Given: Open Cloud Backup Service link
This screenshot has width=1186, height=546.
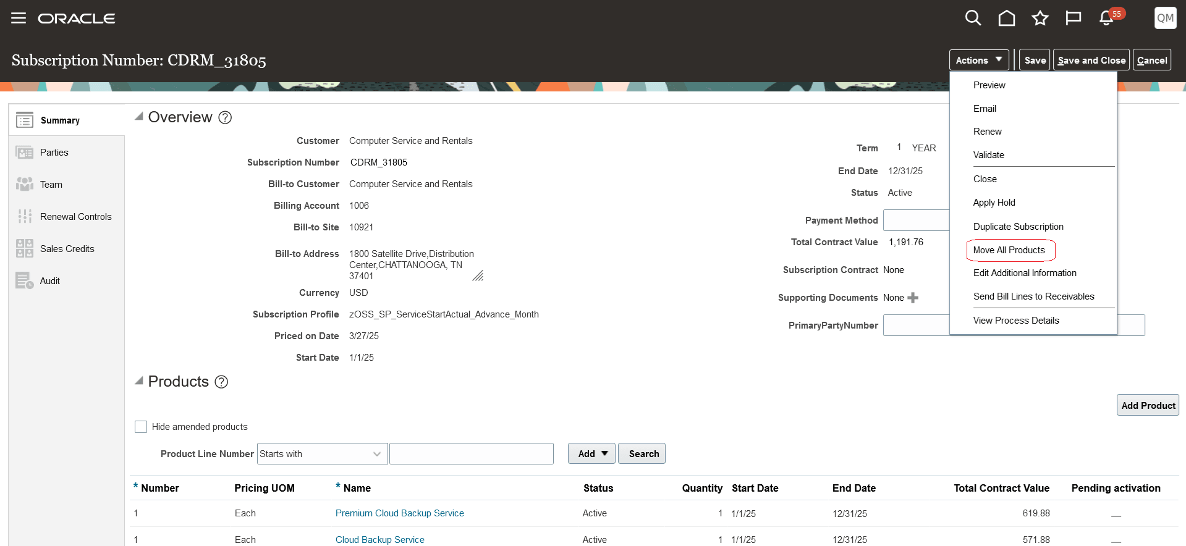Looking at the screenshot, I should 379,540.
